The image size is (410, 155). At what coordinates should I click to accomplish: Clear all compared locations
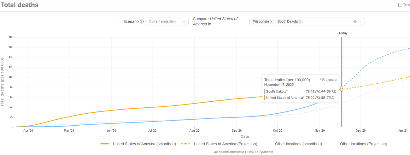click(x=355, y=22)
